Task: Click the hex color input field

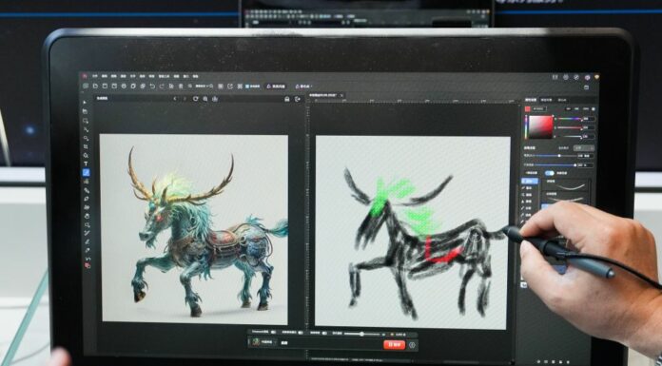Action: tap(539, 108)
